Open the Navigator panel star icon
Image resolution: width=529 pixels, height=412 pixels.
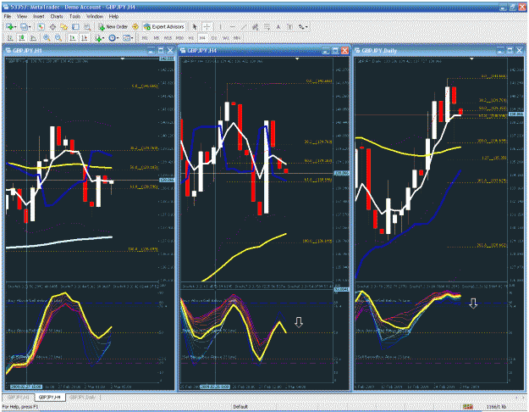pyautogui.click(x=63, y=26)
